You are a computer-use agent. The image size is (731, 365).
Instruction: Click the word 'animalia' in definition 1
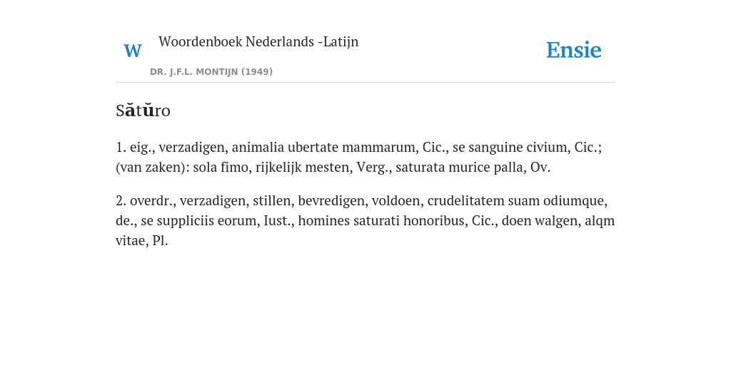(258, 147)
